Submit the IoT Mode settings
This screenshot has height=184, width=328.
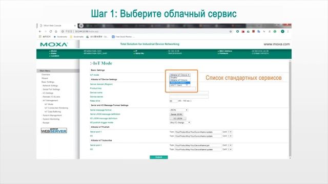pyautogui.click(x=159, y=157)
